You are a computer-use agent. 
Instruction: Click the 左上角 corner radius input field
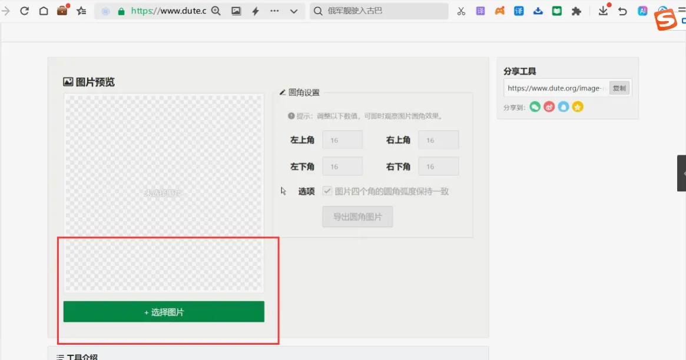pyautogui.click(x=343, y=139)
